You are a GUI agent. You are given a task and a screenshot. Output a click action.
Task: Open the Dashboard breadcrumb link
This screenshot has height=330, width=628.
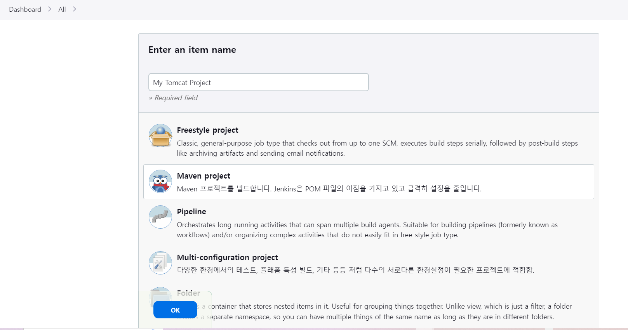point(25,9)
